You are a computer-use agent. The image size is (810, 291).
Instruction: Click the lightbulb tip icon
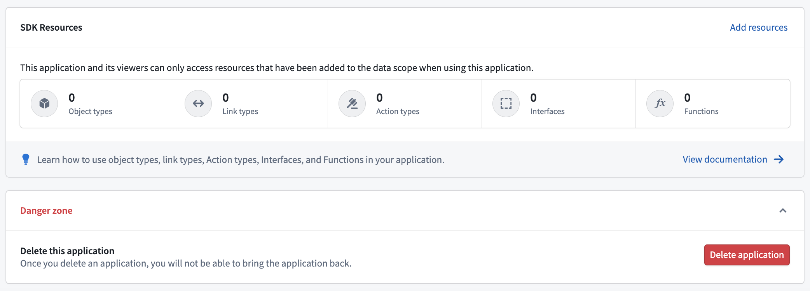pos(26,159)
